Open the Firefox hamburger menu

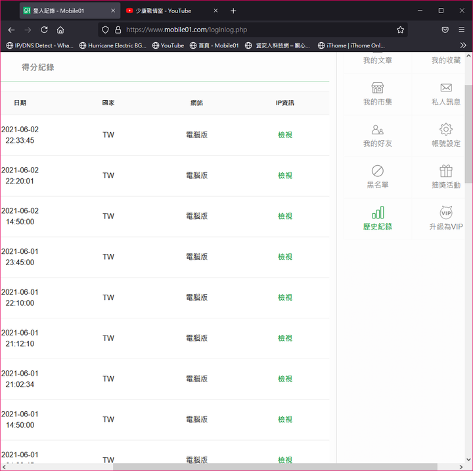click(x=462, y=30)
